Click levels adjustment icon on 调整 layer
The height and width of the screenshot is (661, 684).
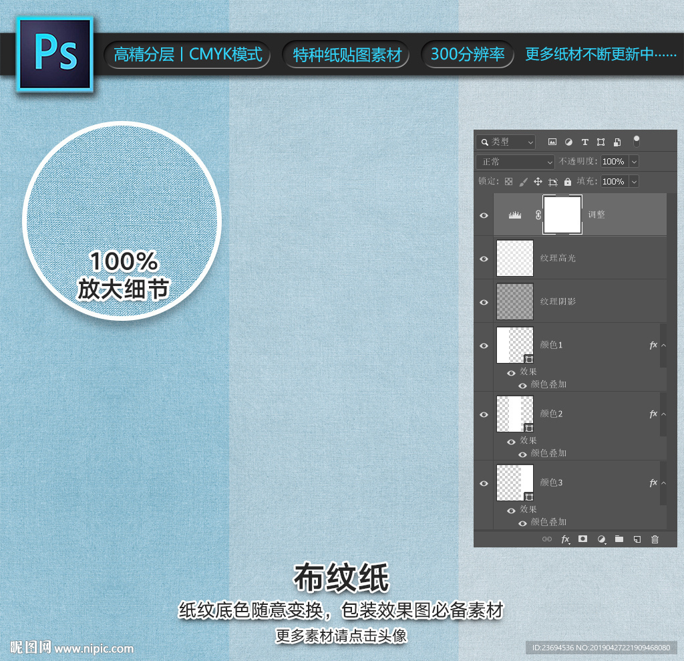click(515, 215)
